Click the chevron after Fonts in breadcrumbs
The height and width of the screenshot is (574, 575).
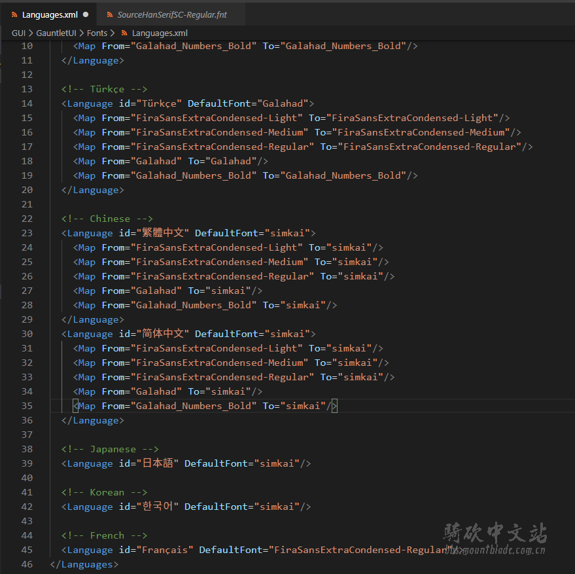coord(113,33)
